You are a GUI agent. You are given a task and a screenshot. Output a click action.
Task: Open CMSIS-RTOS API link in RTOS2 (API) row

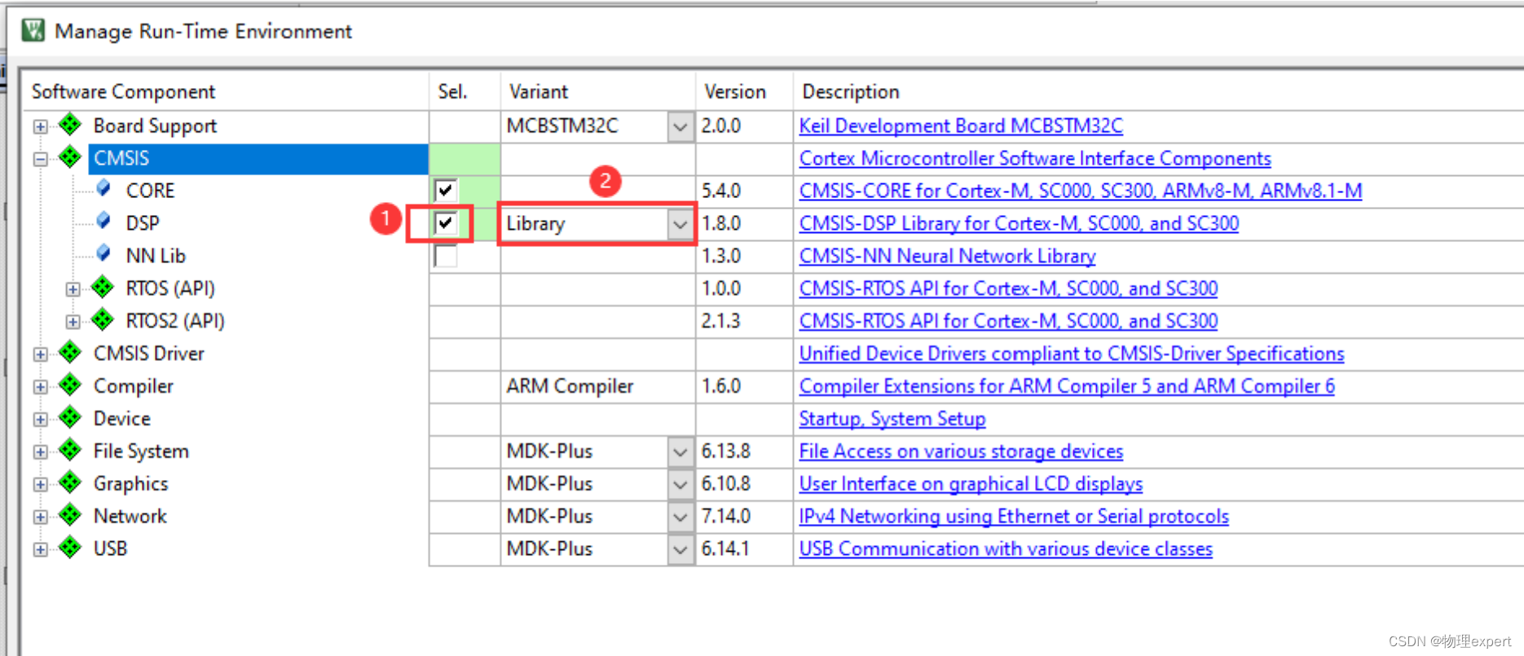pos(1008,322)
